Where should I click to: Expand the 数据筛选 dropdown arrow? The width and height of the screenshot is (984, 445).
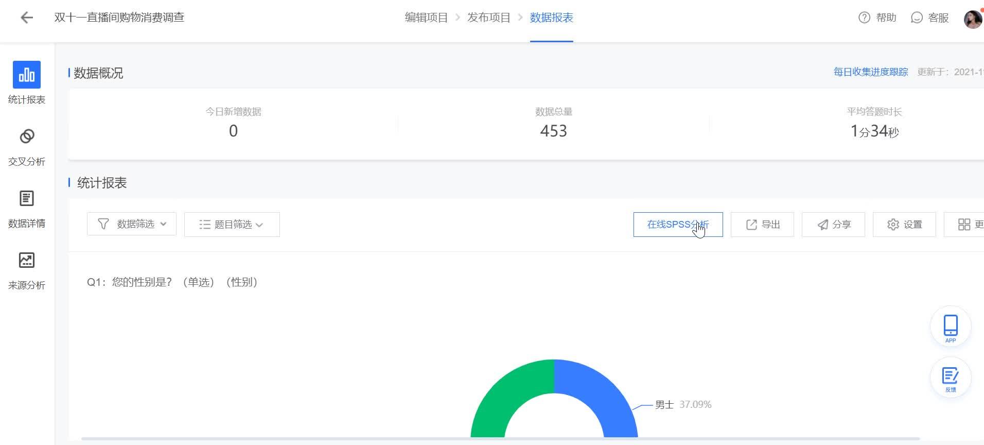164,224
